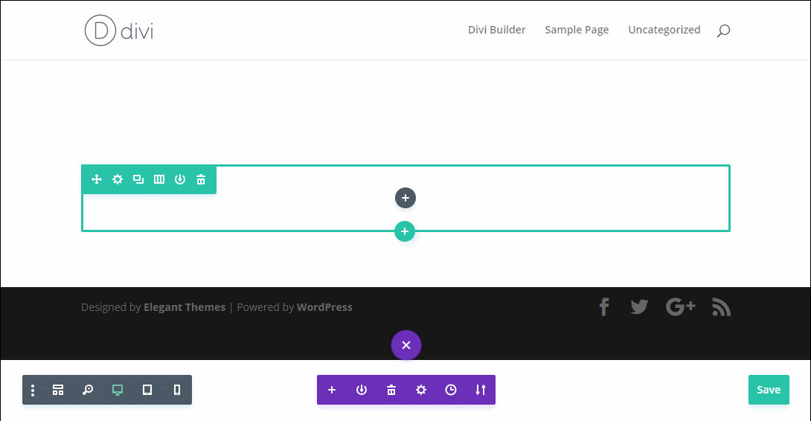811x421 pixels.
Task: Switch to tablet view mode
Action: point(147,390)
